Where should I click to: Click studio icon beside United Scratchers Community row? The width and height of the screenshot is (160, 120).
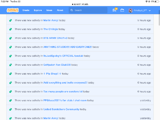[10, 109]
